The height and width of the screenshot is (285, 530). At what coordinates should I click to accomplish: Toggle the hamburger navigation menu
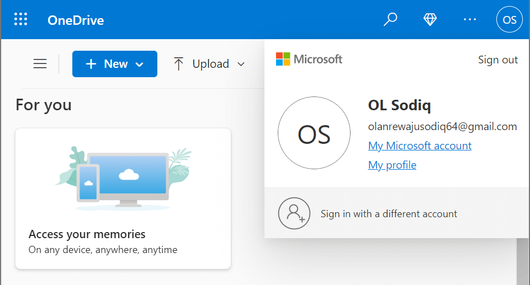coord(40,64)
